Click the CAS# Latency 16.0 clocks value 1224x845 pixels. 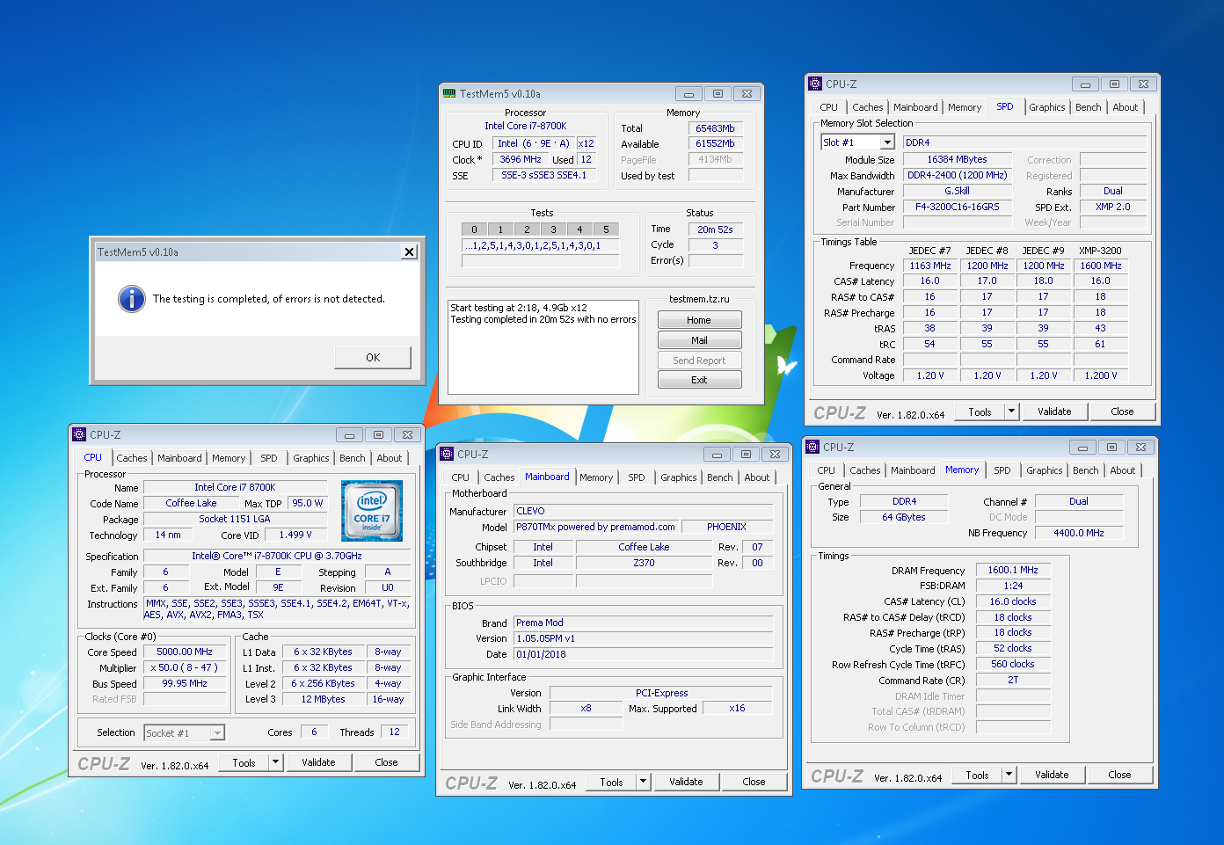pos(1013,601)
